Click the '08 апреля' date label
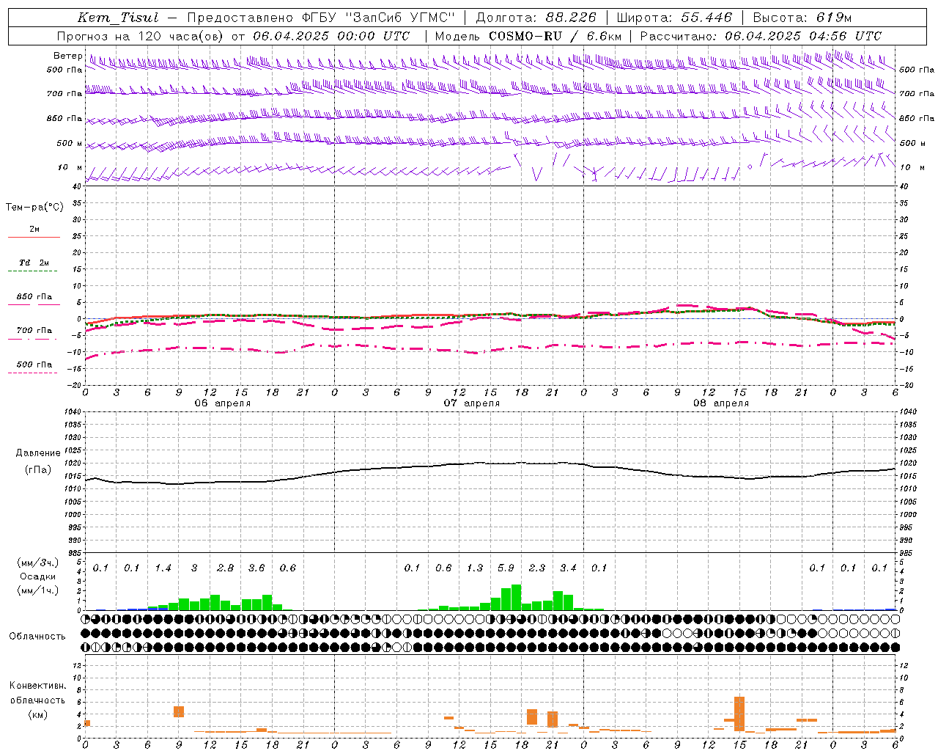Screen dimensions: 938x751 720,403
